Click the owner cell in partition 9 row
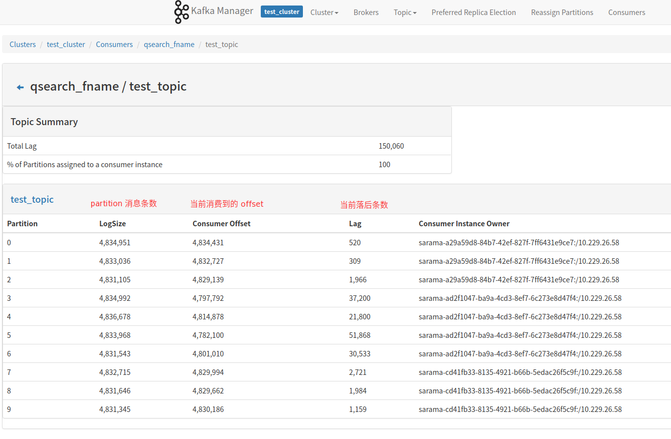This screenshot has height=439, width=671. (520, 409)
